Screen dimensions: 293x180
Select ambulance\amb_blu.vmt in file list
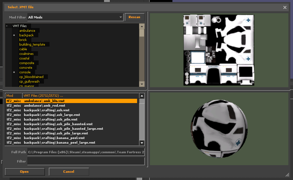click(71, 101)
